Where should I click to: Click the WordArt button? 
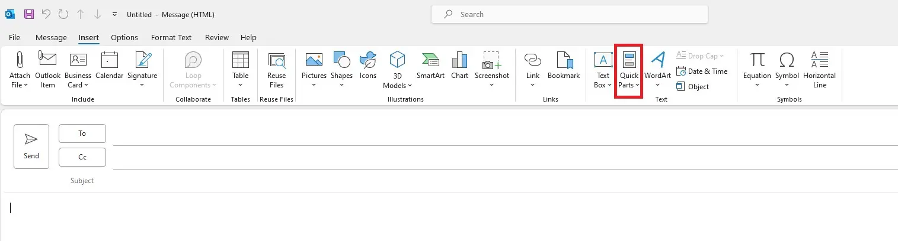[657, 70]
